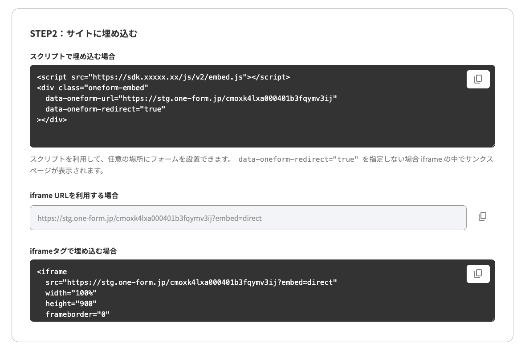Copy the iframe URL to clipboard
Image resolution: width=521 pixels, height=351 pixels.
(482, 216)
